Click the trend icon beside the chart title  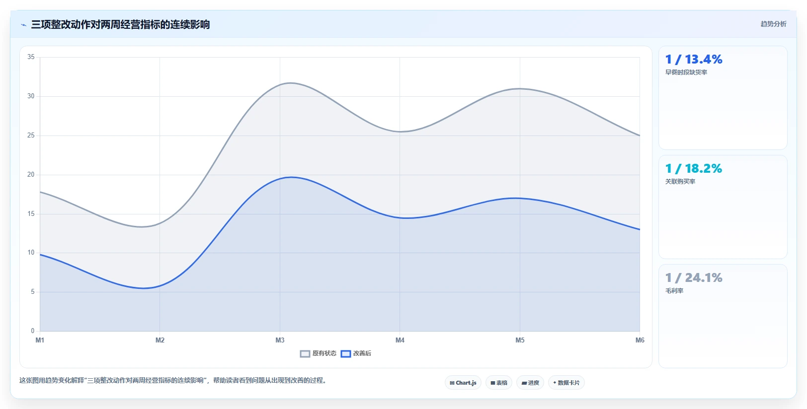(x=23, y=25)
